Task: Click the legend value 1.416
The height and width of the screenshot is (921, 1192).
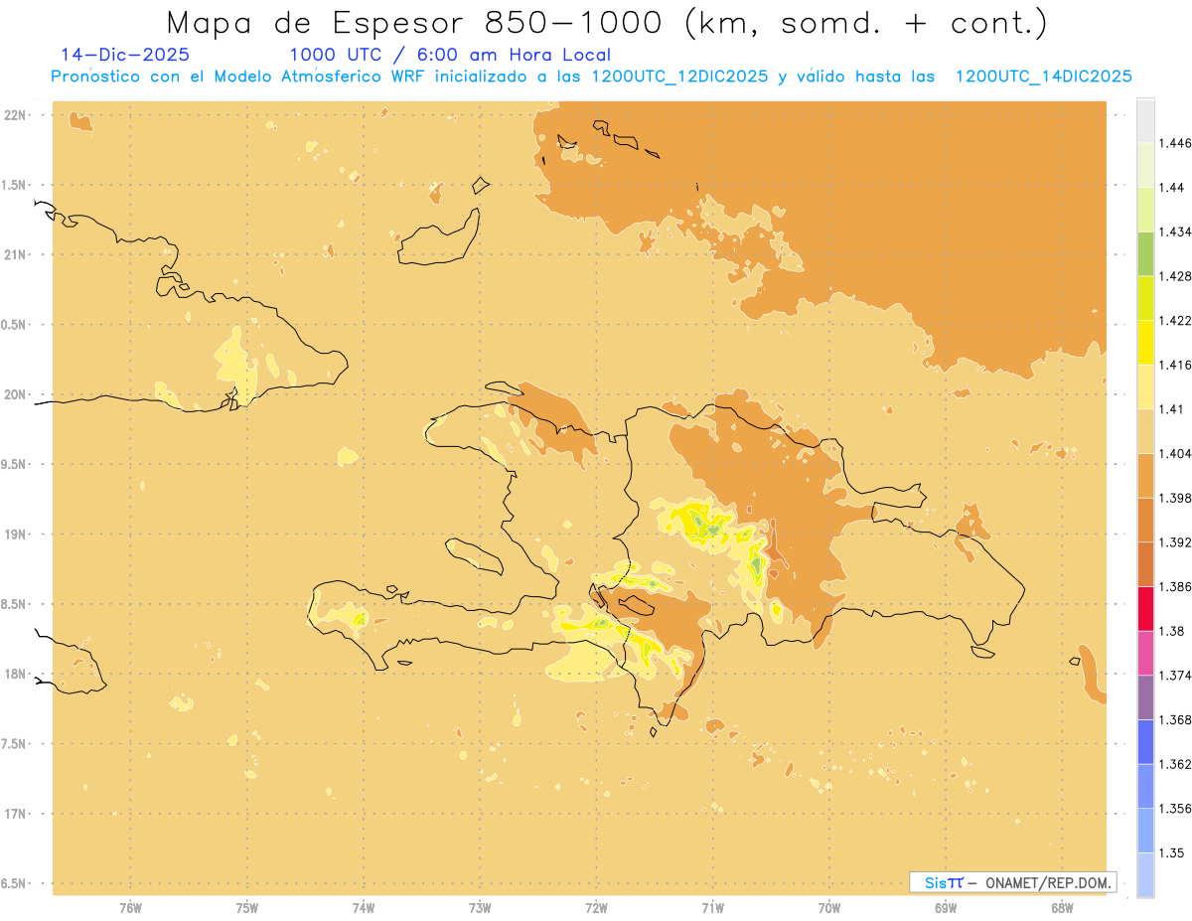Action: pos(1176,365)
